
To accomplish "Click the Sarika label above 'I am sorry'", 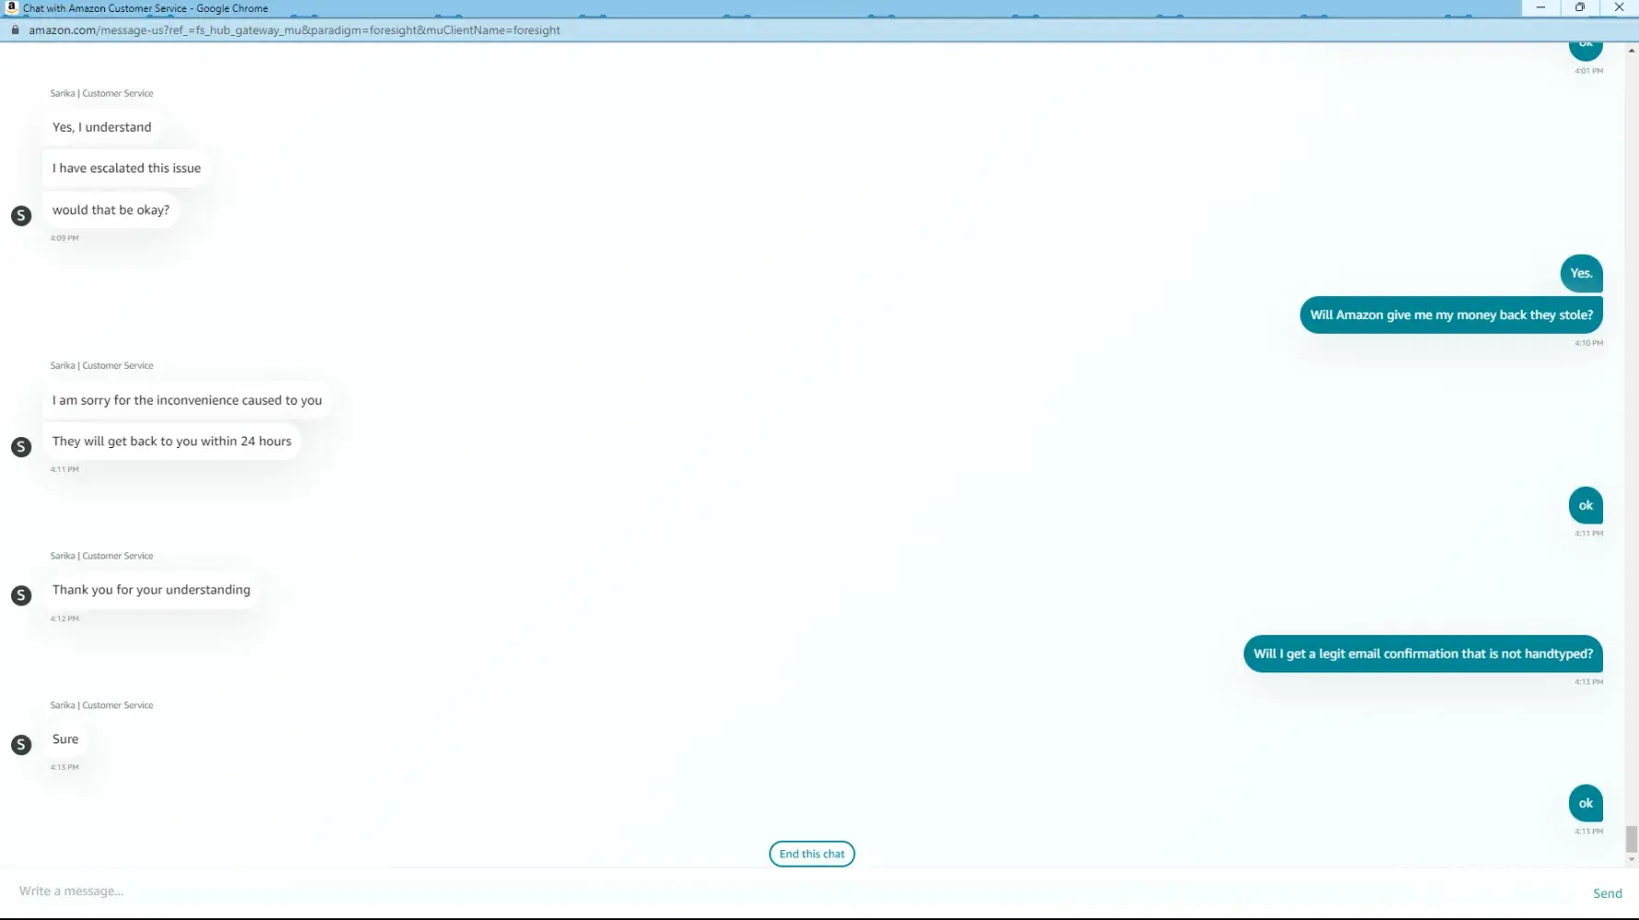I will click(101, 365).
